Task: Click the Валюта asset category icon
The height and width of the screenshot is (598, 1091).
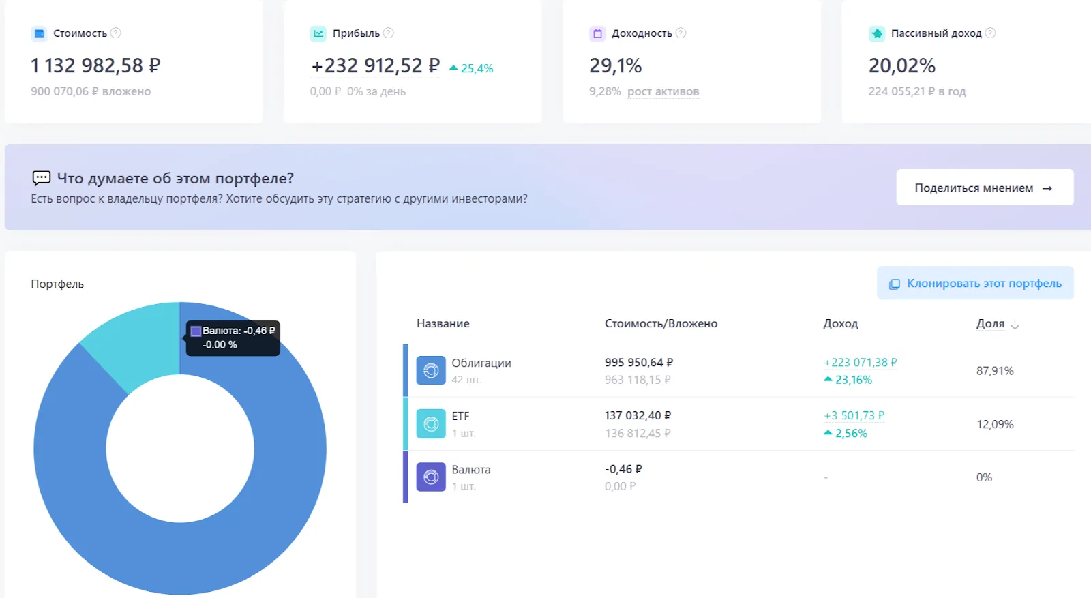Action: (x=431, y=477)
